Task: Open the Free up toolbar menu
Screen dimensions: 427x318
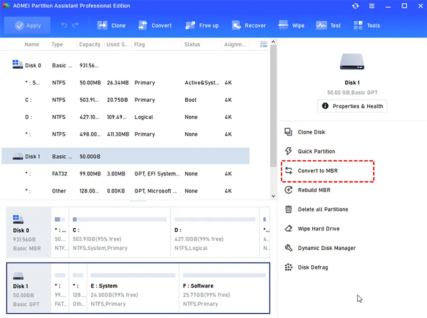Action: (x=202, y=25)
